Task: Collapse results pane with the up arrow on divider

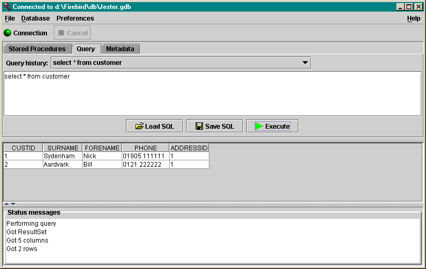Action: tap(7, 204)
